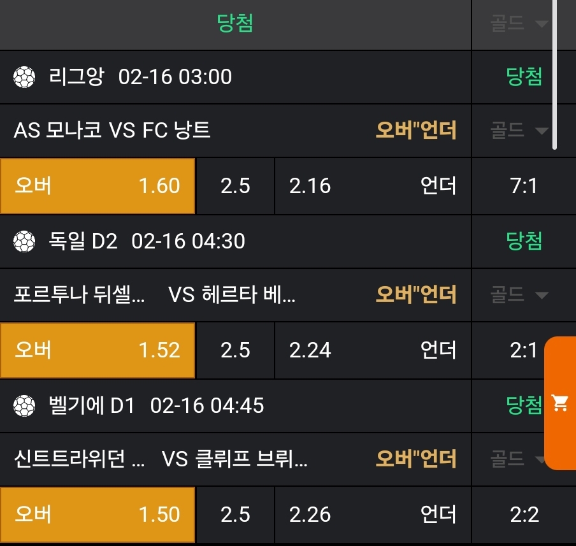576x546 pixels.
Task: Click the 오버"언더 label for 신트트라위던 match
Action: tap(416, 459)
